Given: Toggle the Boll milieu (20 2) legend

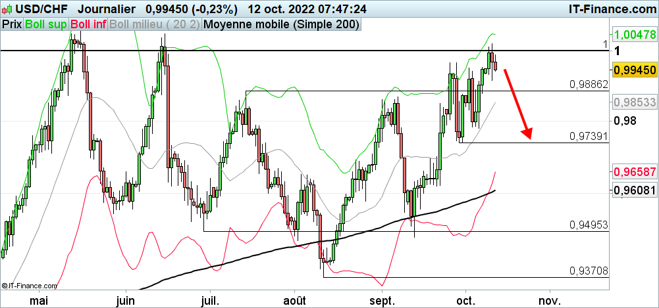Looking at the screenshot, I should click(155, 25).
